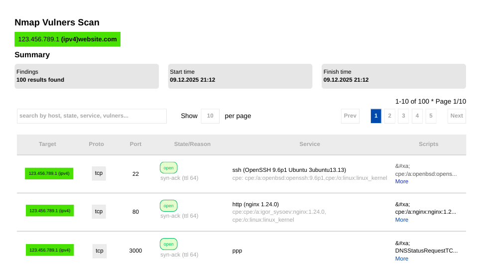Viewport: 478px width, 269px height.
Task: Sort by the Port column header
Action: (135, 144)
